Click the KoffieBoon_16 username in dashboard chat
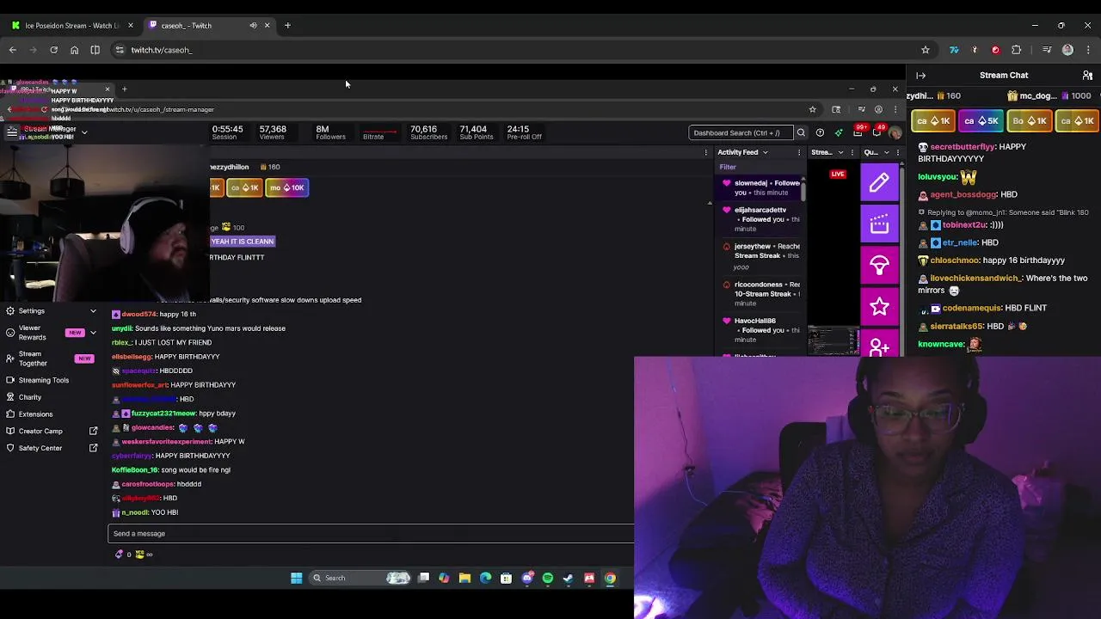Viewport: 1101px width, 619px height. [x=134, y=469]
